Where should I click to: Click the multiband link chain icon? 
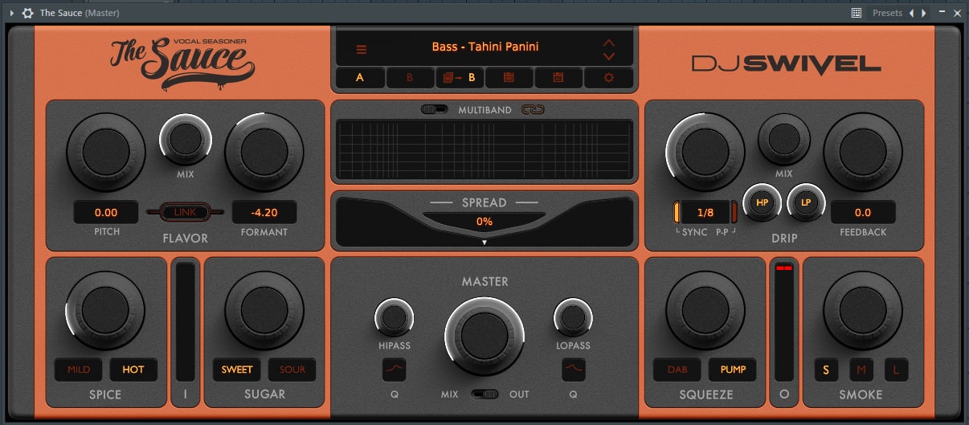(533, 110)
